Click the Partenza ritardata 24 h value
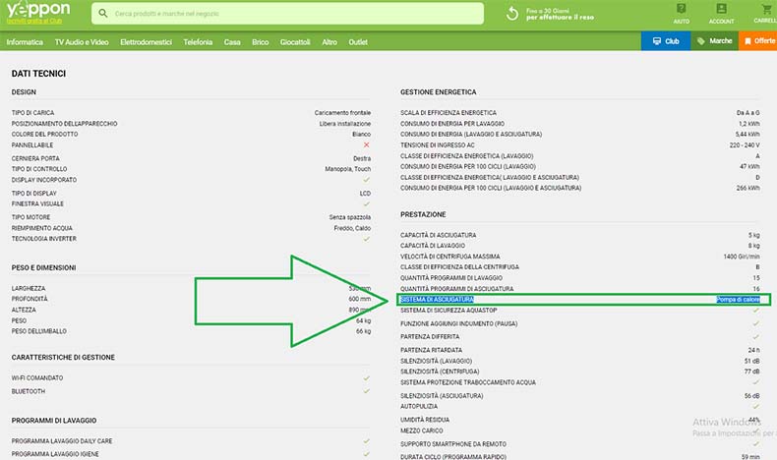 click(x=753, y=350)
